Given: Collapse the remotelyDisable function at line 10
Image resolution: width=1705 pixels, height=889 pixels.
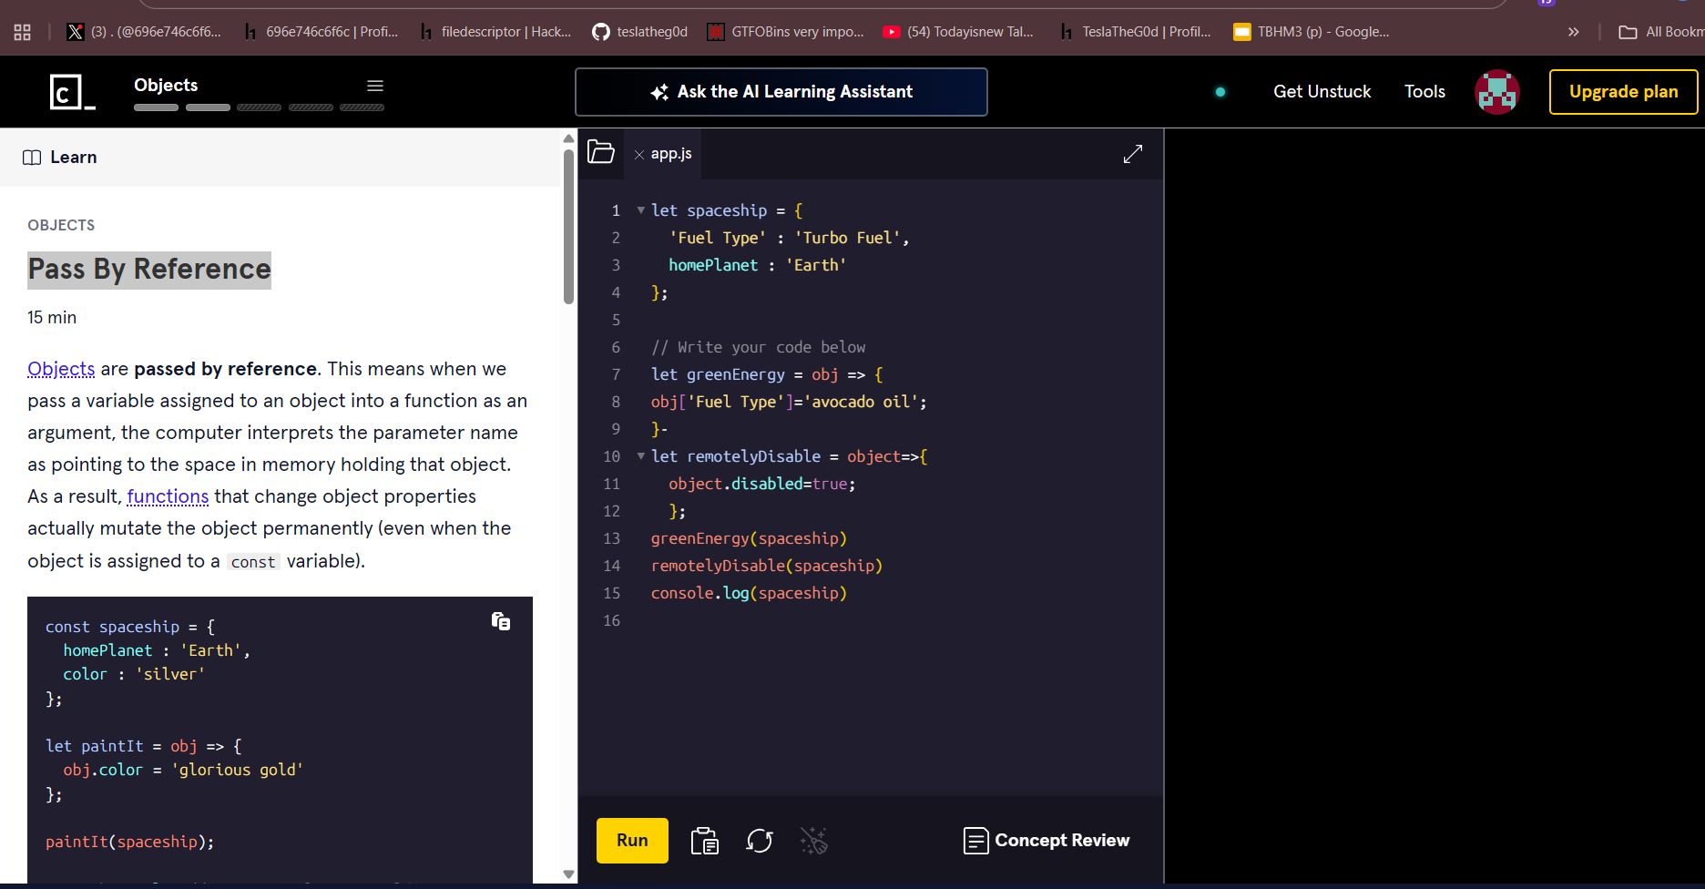Looking at the screenshot, I should tap(641, 456).
